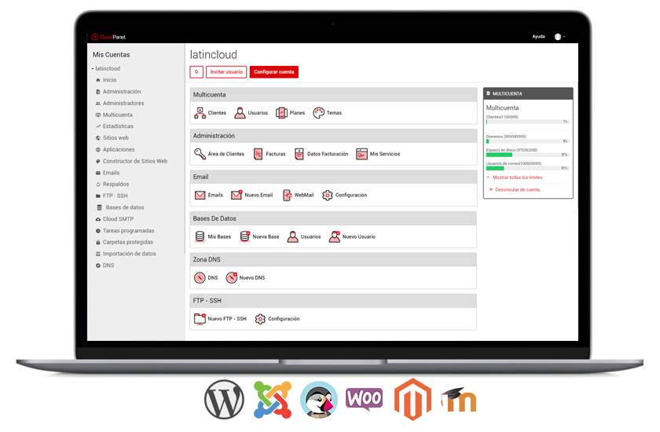Open Datos Facturación icon
660x432 pixels.
(x=299, y=154)
